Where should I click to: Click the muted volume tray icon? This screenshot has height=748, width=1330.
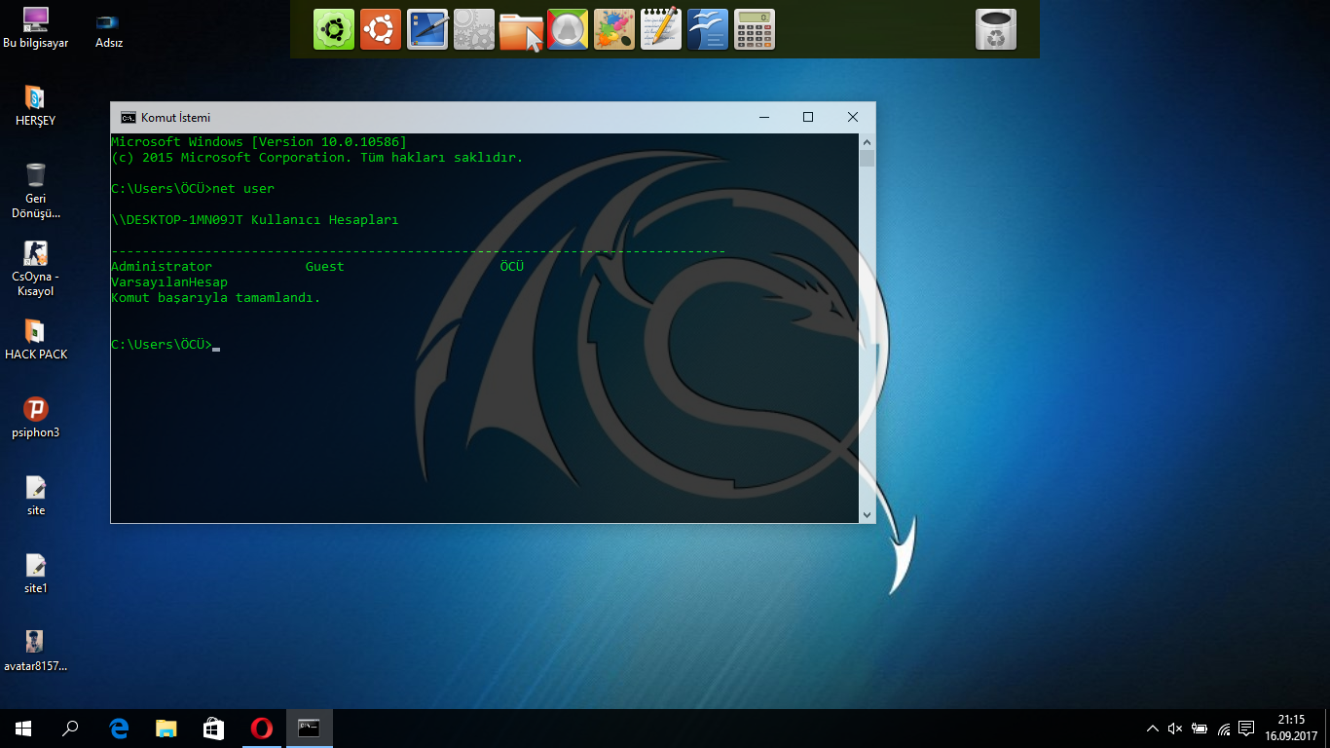1175,729
